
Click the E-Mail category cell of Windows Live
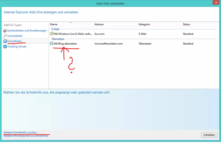coord(142,34)
